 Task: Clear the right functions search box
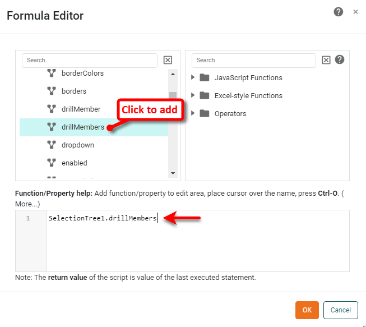327,61
